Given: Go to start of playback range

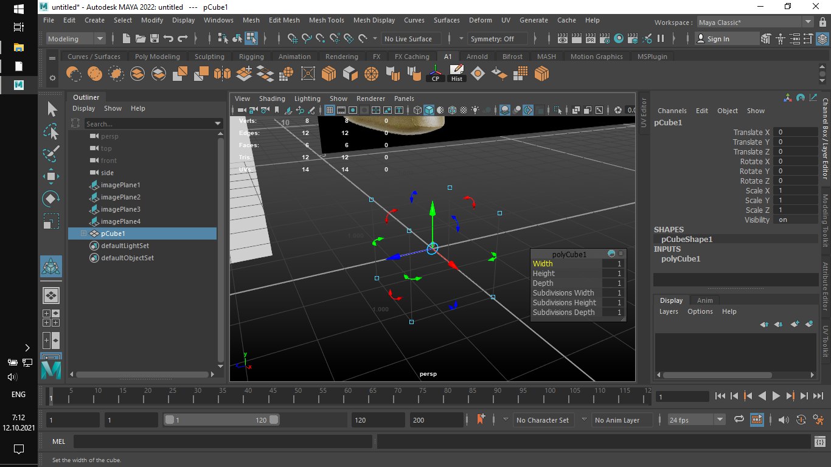Looking at the screenshot, I should pyautogui.click(x=720, y=396).
